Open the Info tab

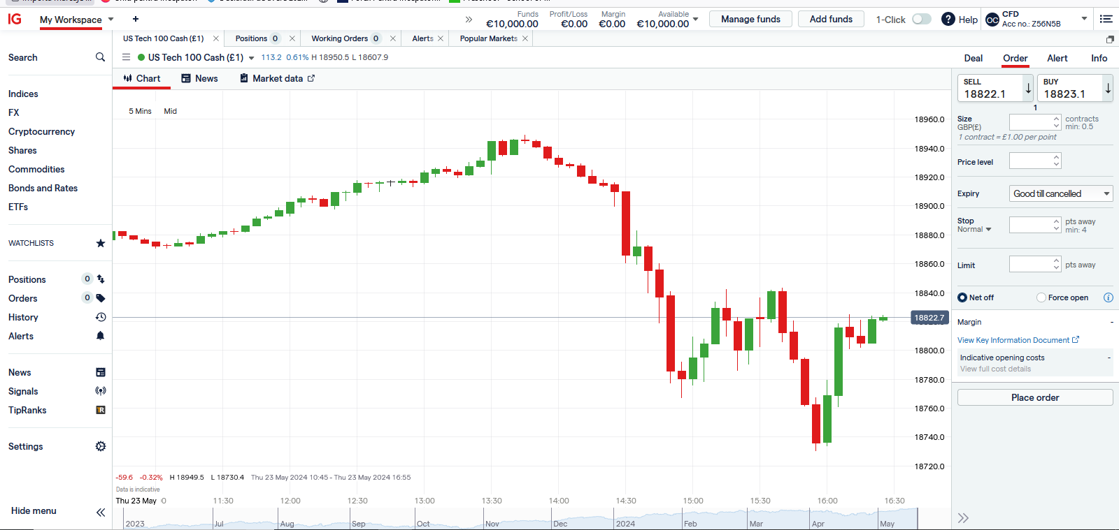[1099, 58]
